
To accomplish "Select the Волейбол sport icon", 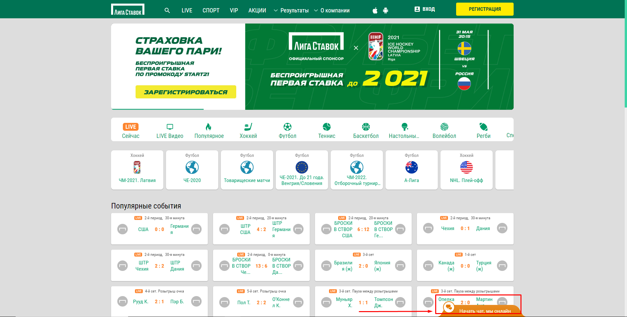I will pyautogui.click(x=444, y=131).
